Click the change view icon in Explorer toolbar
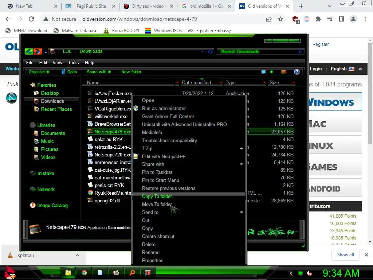This screenshot has height=280, width=373. tap(264, 72)
